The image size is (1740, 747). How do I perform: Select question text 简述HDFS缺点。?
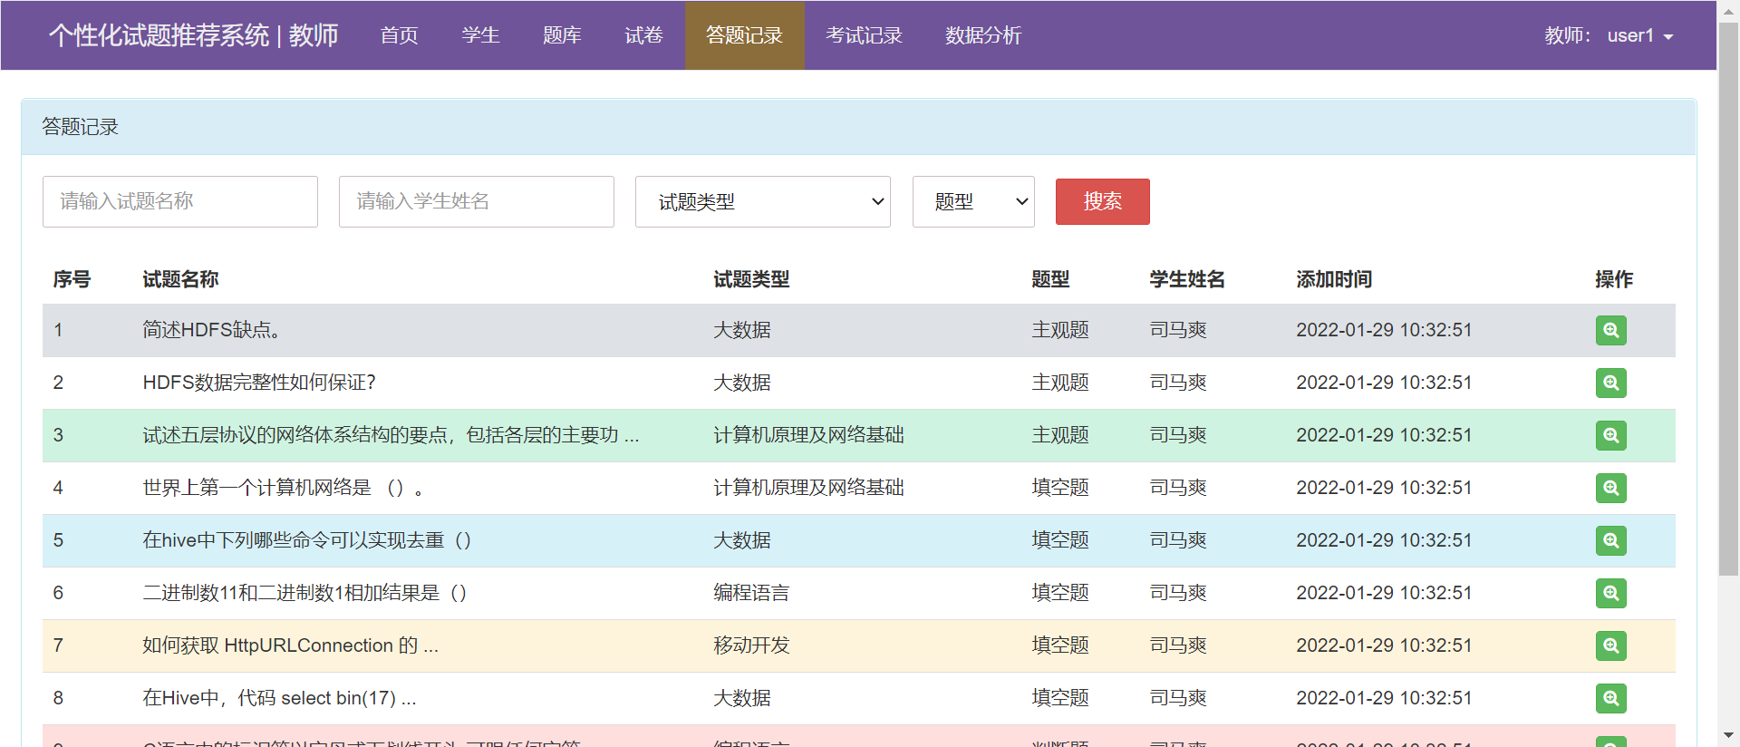click(x=214, y=330)
